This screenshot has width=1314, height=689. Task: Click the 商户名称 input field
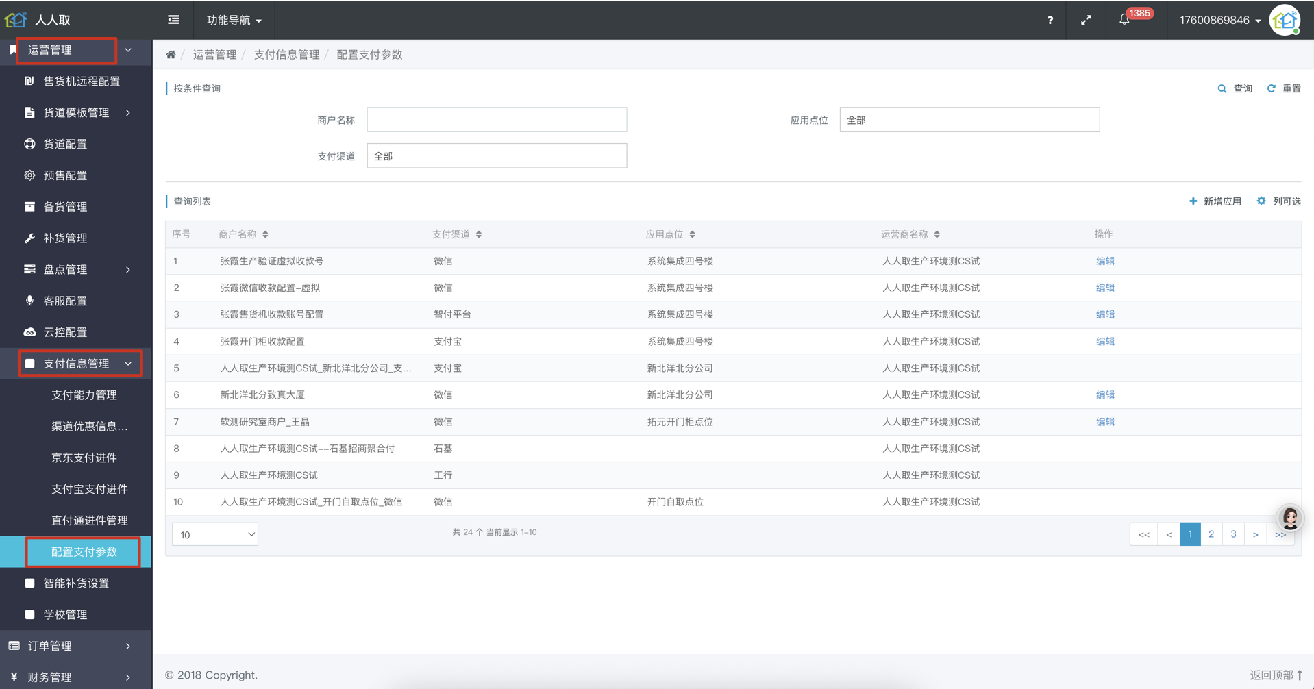(x=497, y=120)
